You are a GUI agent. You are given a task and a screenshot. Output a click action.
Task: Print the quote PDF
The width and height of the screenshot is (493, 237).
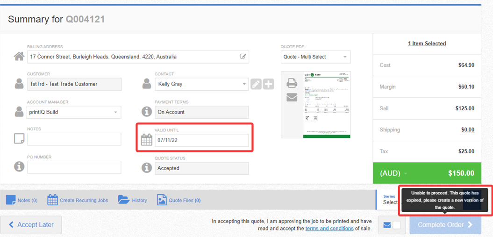tap(292, 83)
